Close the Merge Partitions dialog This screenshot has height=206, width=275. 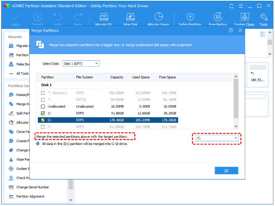click(240, 30)
